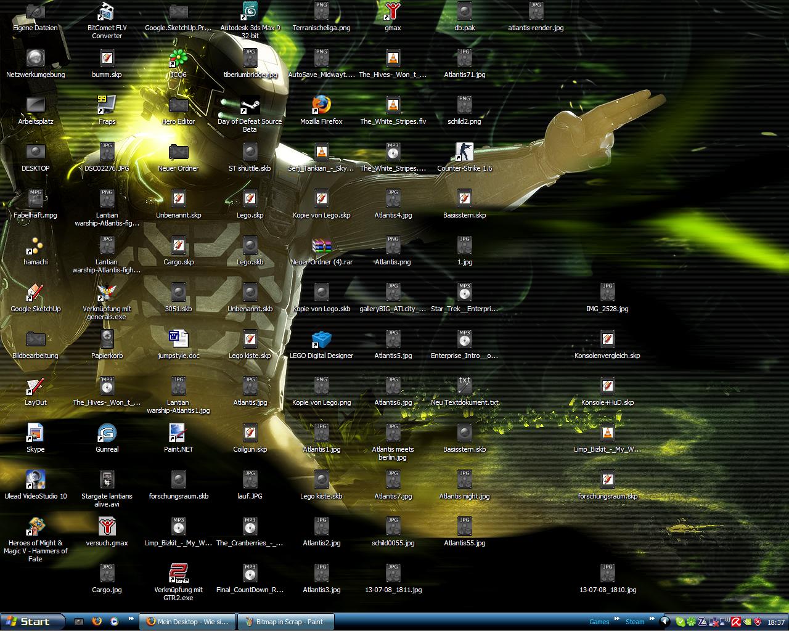Open the Fraps shortcut icon
The width and height of the screenshot is (789, 631).
(107, 105)
